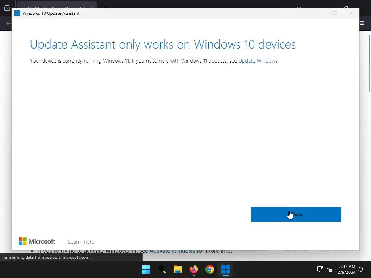
Task: Open the network status tray icon
Action: (x=320, y=269)
